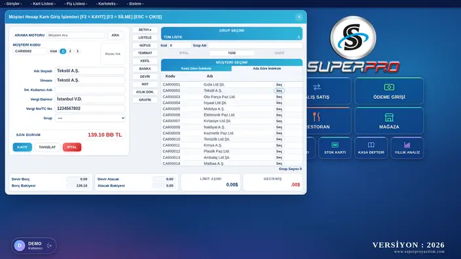Click the Grup Adı input field
Screen dimensions: 461x259
click(255, 46)
